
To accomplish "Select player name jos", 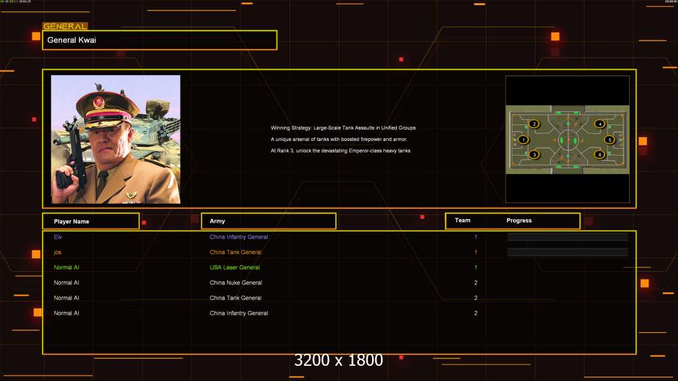I will [x=57, y=252].
